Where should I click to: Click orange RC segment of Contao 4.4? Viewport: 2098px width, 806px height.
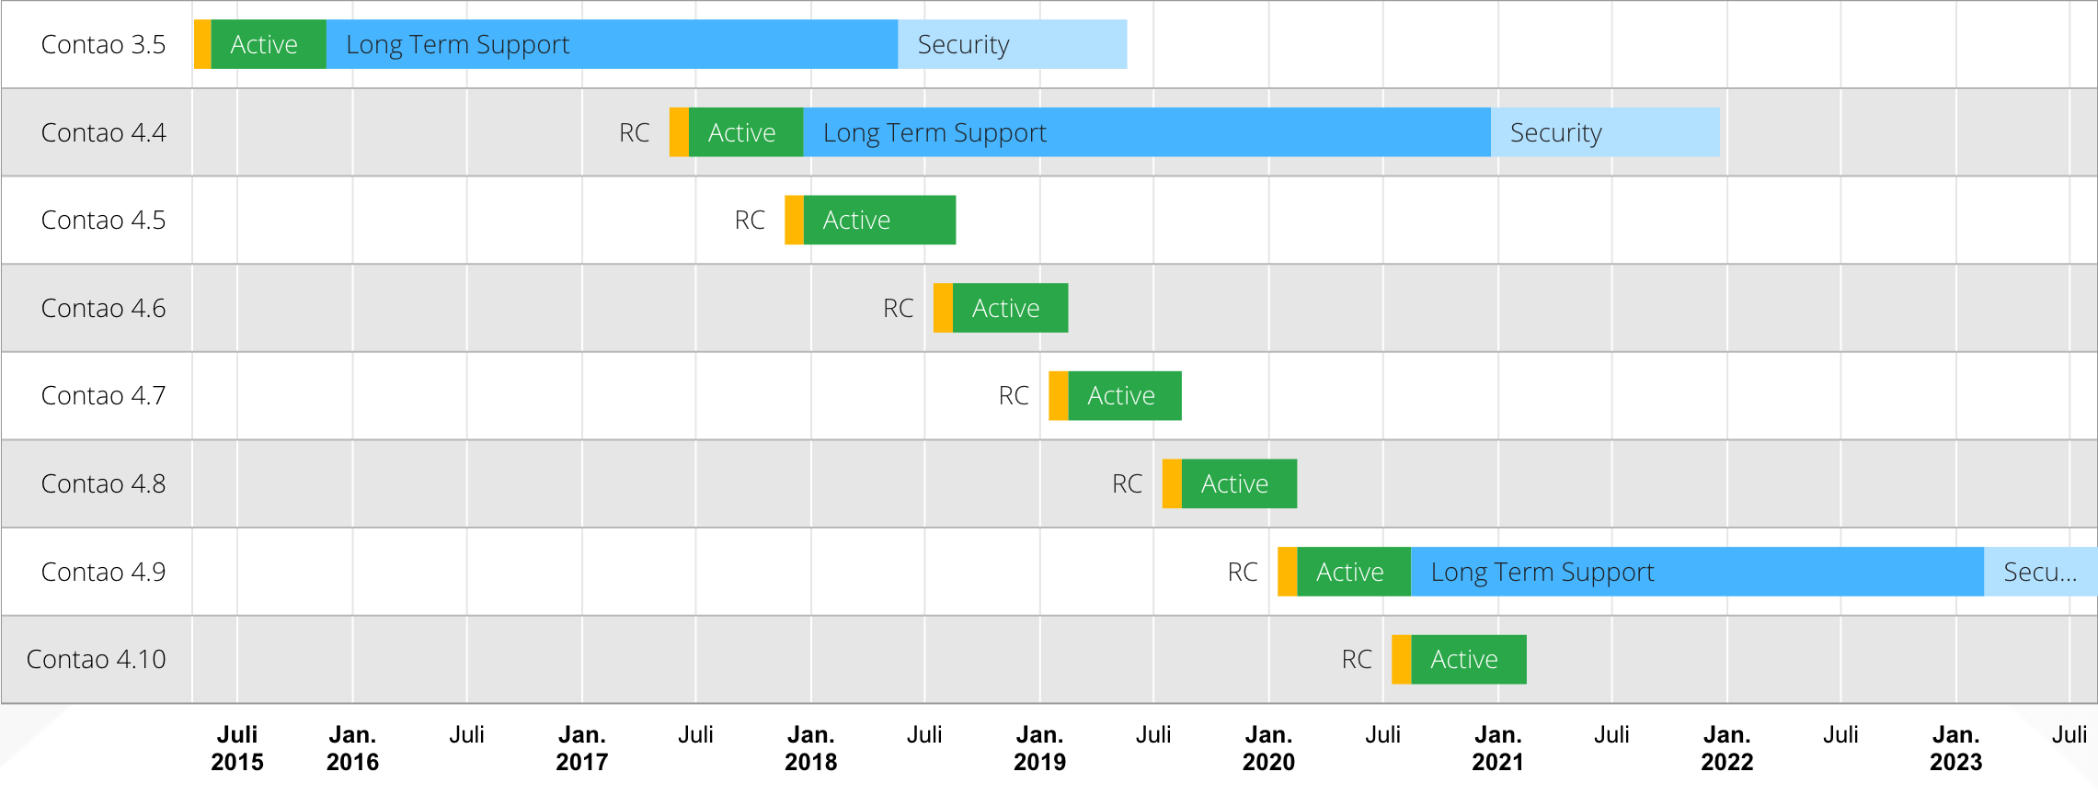point(679,132)
